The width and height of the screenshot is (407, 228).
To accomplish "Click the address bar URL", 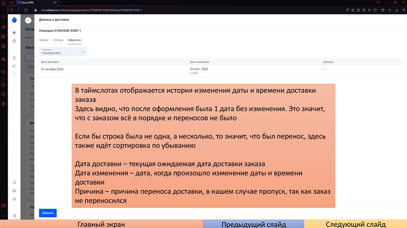I will coord(91,10).
